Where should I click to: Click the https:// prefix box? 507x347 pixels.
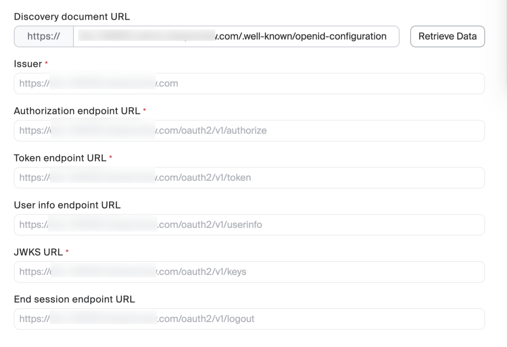44,36
